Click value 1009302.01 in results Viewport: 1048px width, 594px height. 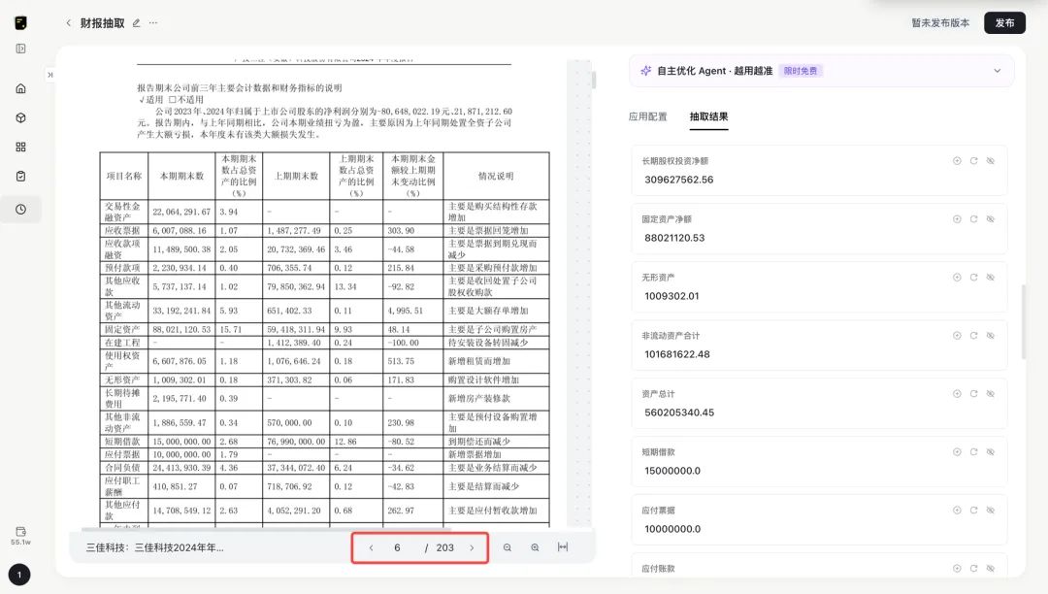[671, 296]
